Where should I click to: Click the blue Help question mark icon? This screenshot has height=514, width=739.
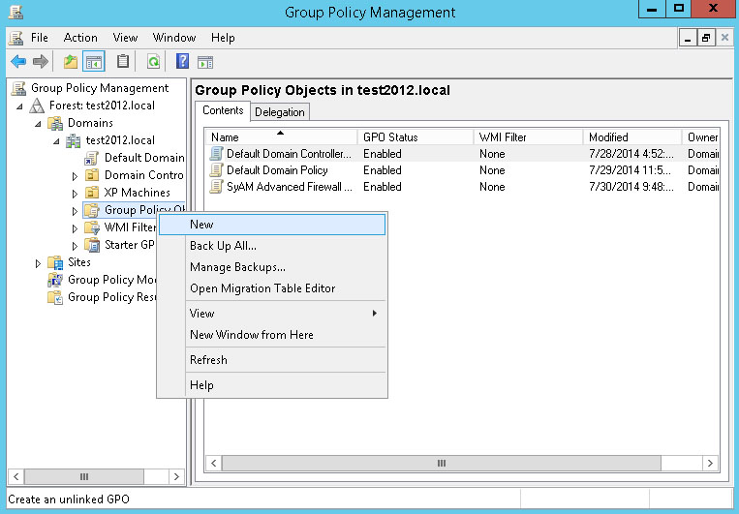(x=182, y=62)
